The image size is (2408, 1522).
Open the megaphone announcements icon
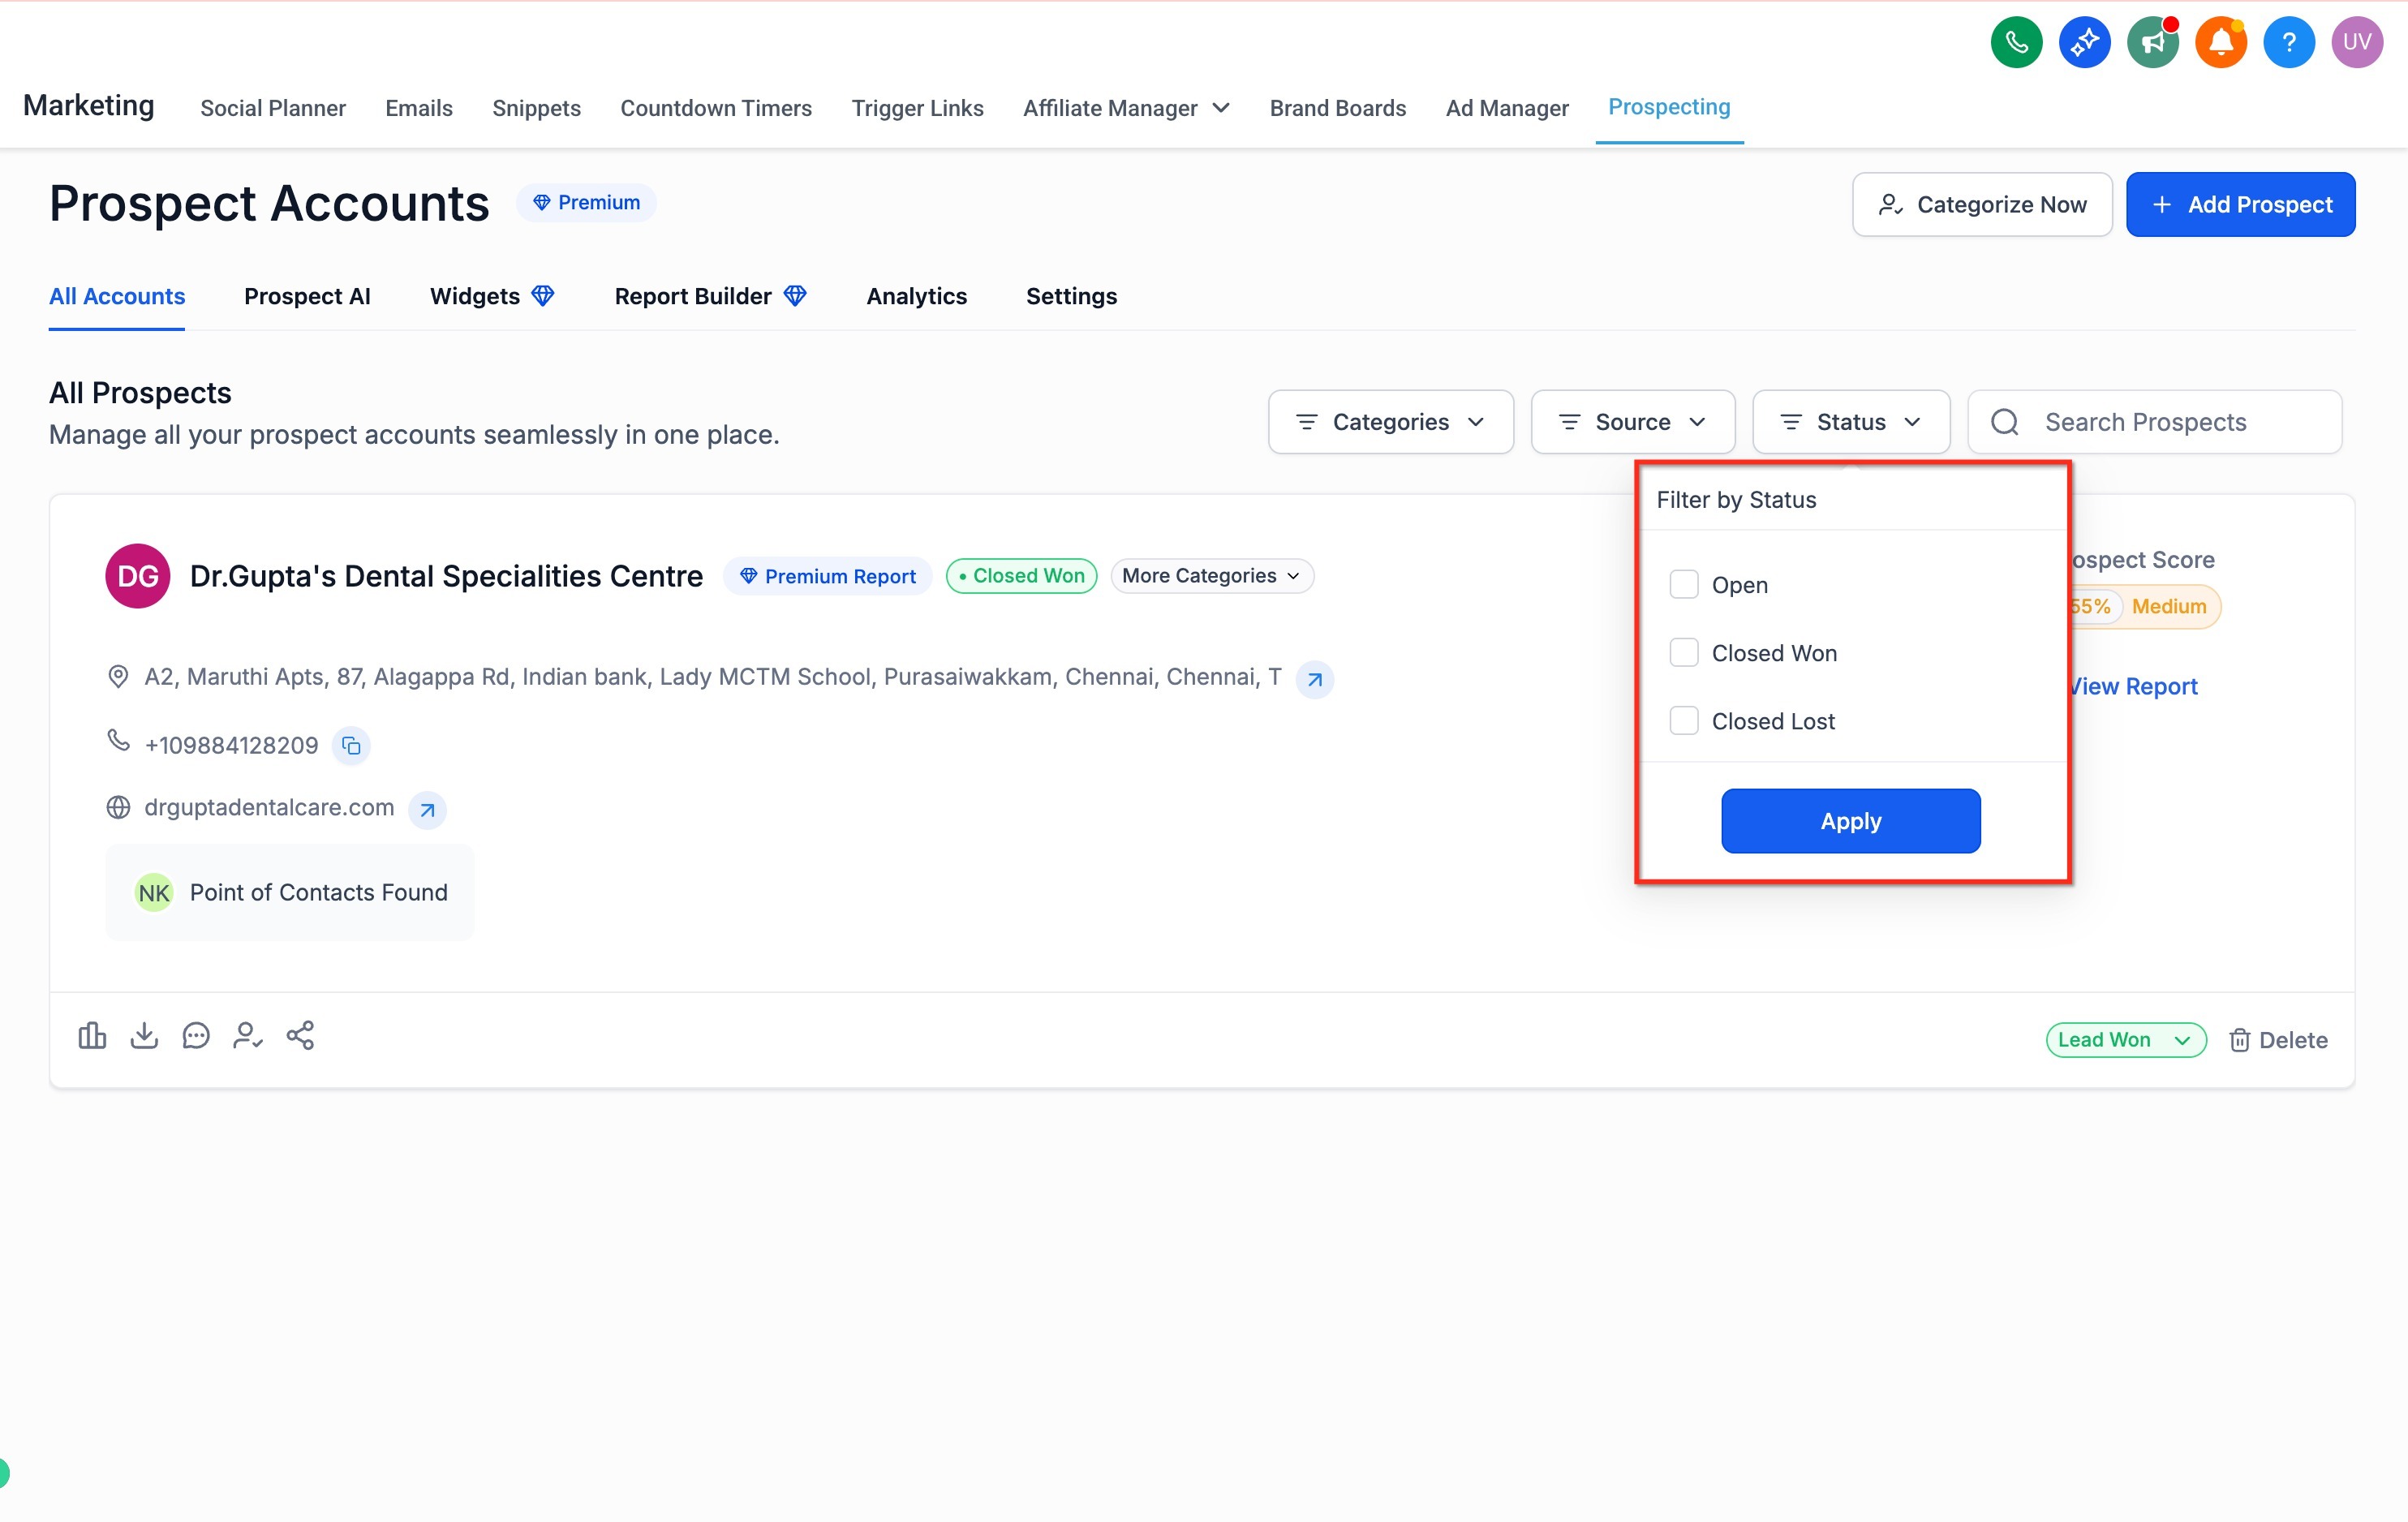(x=2152, y=42)
